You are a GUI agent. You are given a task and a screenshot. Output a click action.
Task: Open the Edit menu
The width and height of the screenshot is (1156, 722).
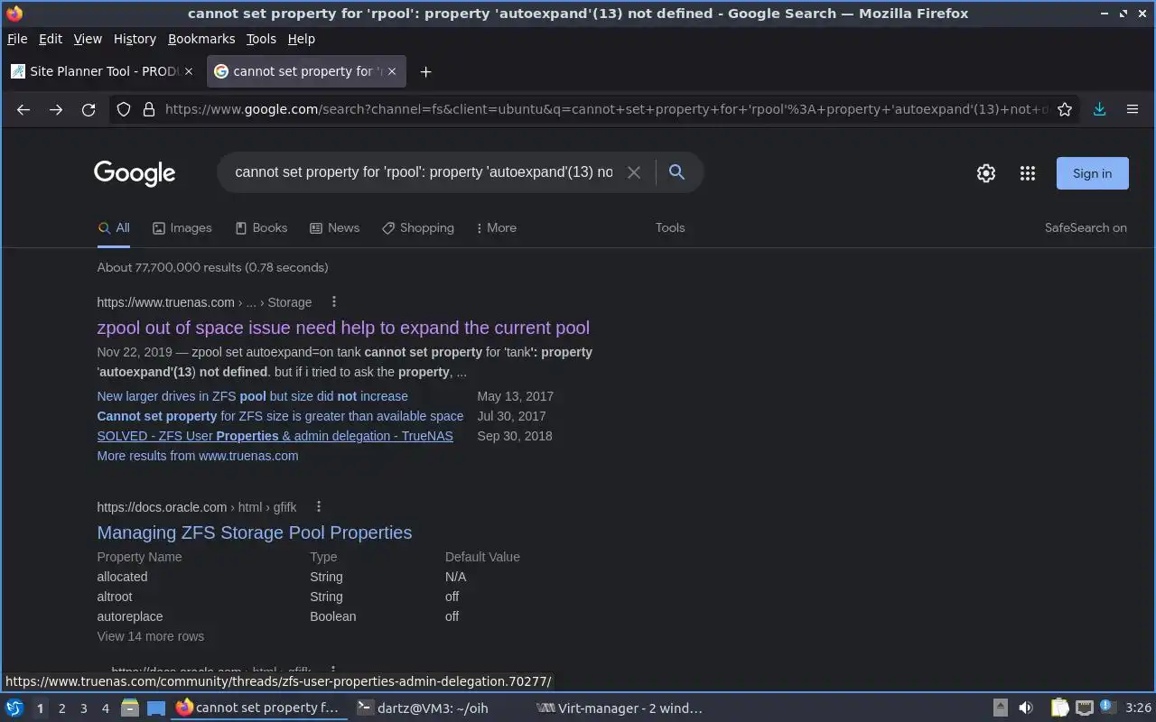(x=51, y=39)
